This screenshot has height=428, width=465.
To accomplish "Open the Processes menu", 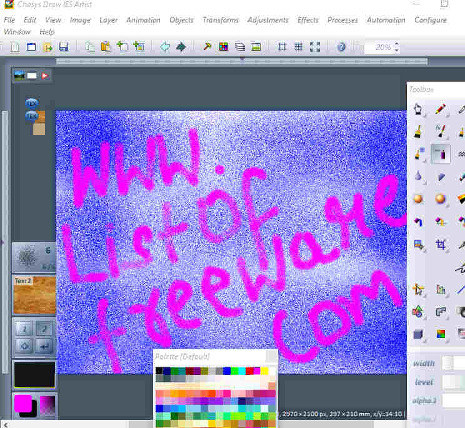I will pyautogui.click(x=342, y=20).
